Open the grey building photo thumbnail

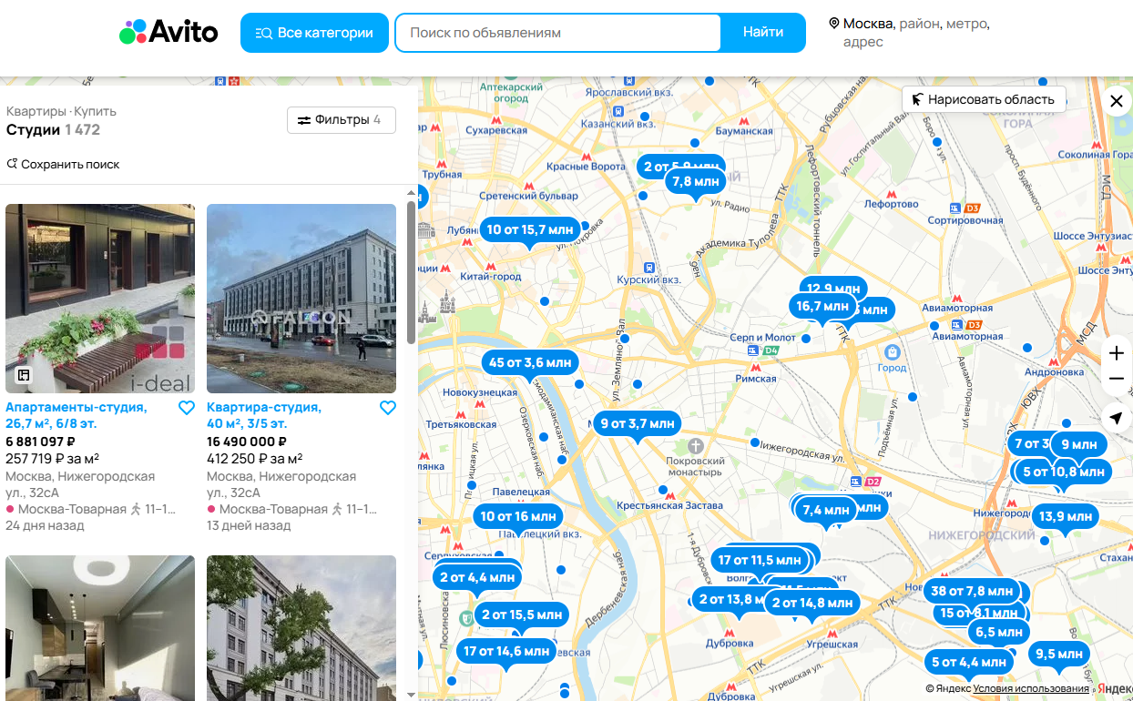pos(301,299)
